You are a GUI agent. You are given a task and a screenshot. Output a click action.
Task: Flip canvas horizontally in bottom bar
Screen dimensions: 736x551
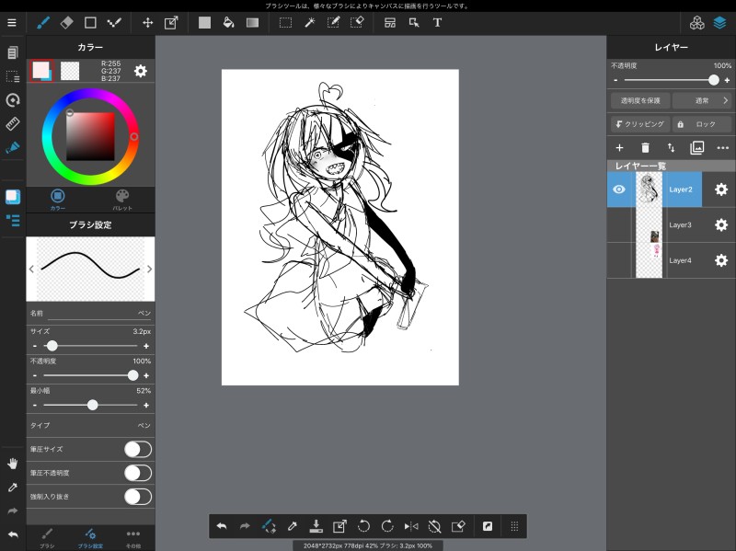(x=410, y=526)
